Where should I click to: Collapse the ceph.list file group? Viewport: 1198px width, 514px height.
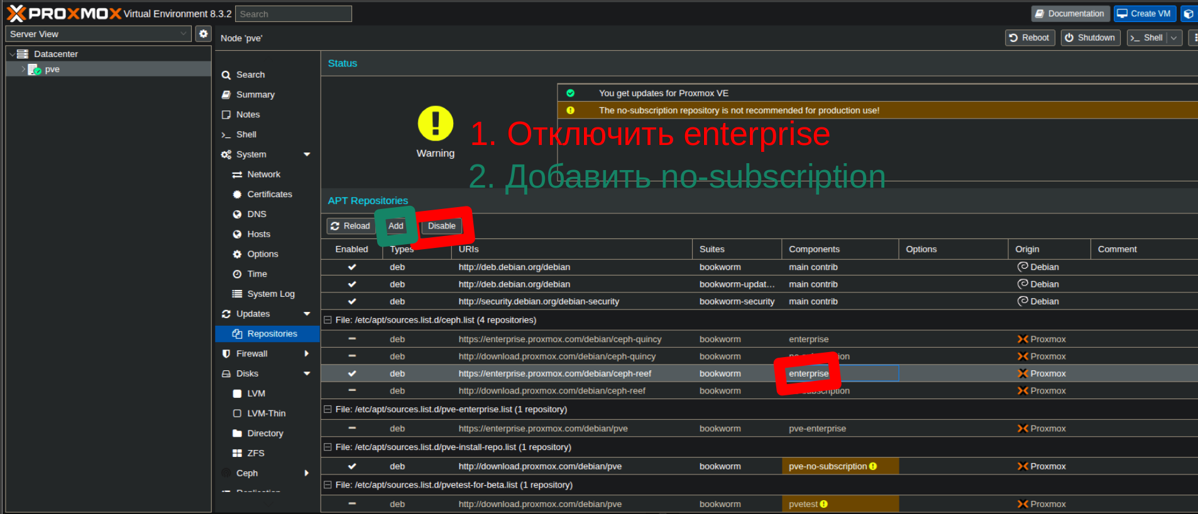tap(327, 320)
